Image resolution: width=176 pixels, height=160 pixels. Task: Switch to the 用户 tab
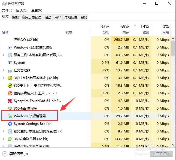pos(58,17)
